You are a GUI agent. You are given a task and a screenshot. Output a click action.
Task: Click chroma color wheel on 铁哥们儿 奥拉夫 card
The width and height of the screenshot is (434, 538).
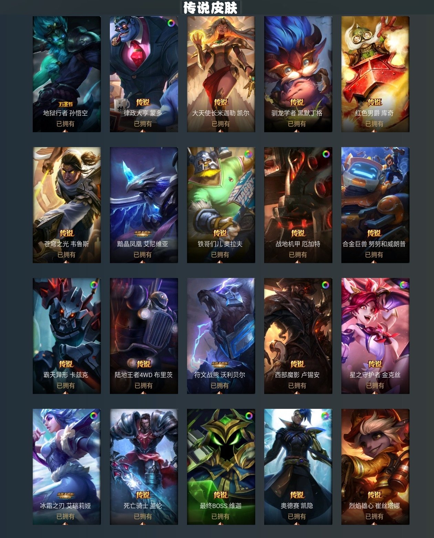tap(248, 154)
